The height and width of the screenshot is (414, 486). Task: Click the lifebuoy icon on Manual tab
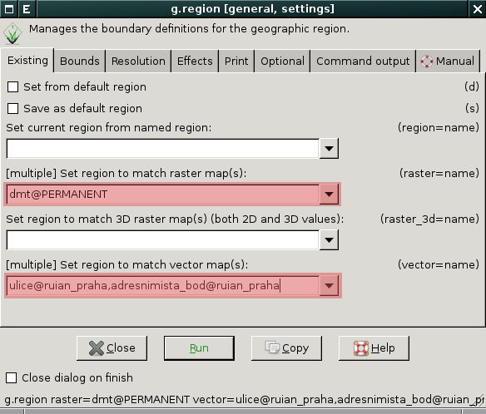coord(427,62)
